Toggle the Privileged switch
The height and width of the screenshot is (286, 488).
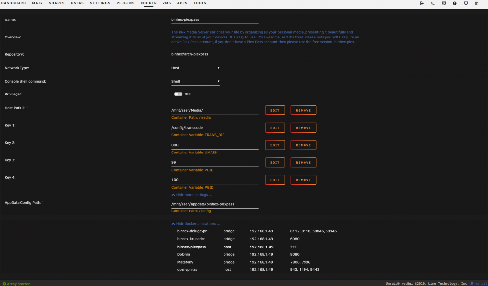tap(178, 94)
